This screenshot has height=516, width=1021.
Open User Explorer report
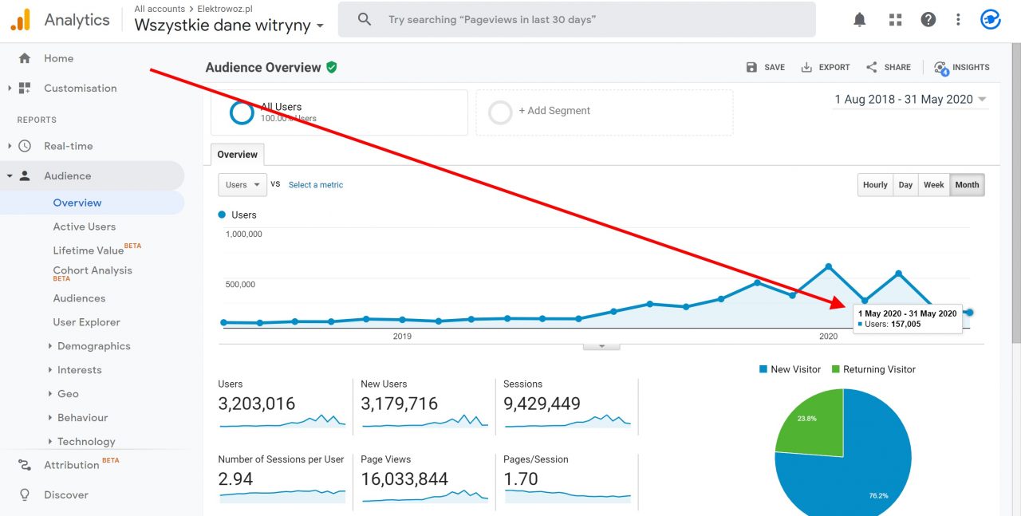[x=87, y=322]
